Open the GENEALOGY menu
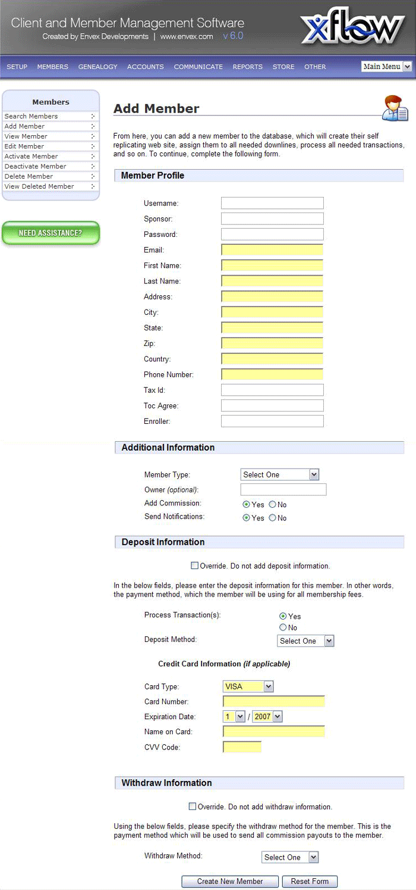 tap(98, 67)
